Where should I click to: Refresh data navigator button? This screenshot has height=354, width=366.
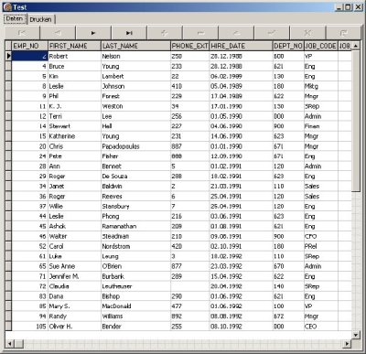[343, 33]
